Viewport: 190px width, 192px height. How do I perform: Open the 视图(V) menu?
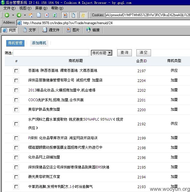25,8
